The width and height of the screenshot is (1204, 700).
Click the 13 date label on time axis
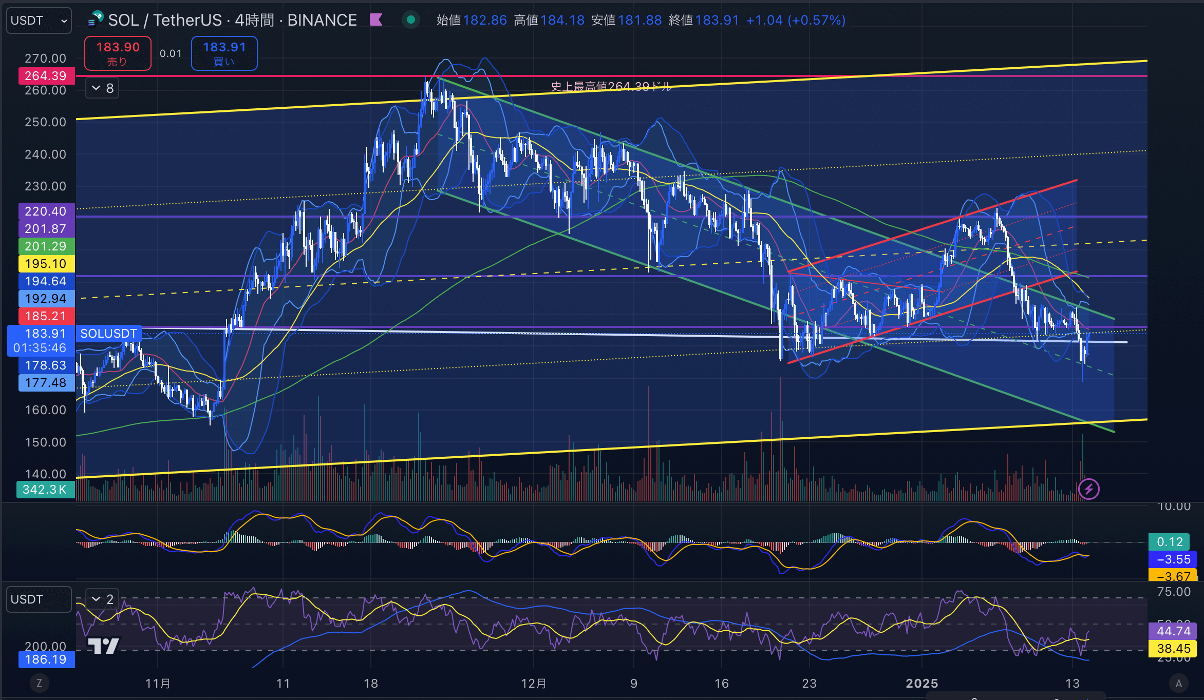tap(1072, 684)
